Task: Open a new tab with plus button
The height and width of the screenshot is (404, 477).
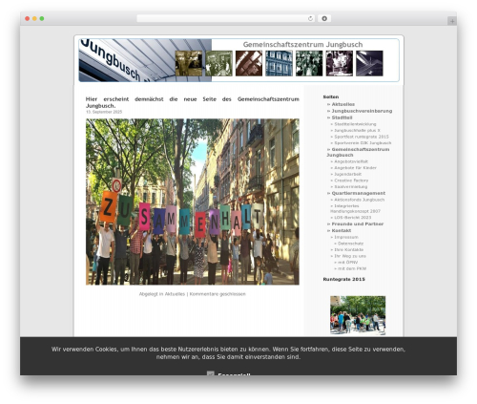Action: (452, 21)
